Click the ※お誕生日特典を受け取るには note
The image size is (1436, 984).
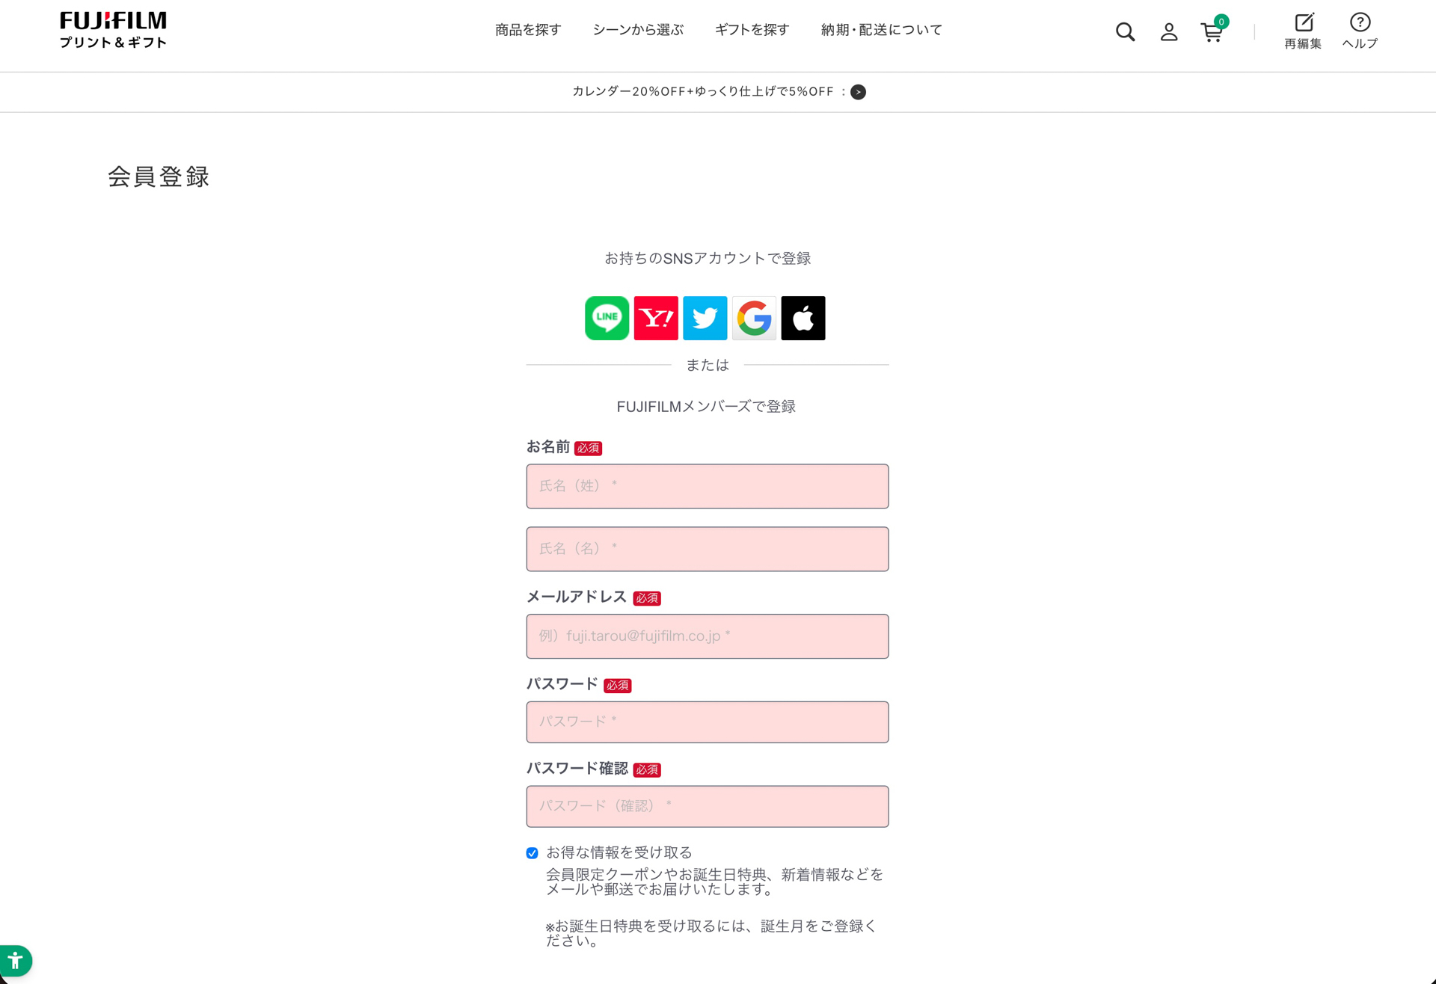coord(711,933)
